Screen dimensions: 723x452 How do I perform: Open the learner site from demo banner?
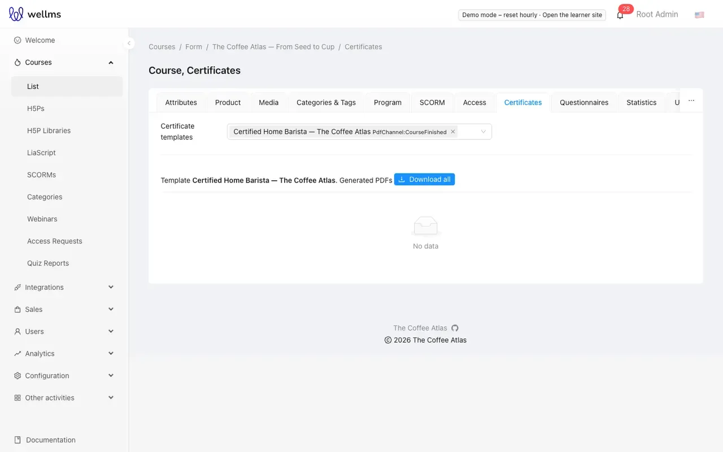point(572,15)
